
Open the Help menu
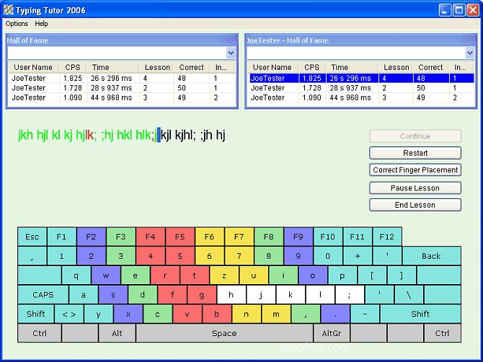point(41,24)
